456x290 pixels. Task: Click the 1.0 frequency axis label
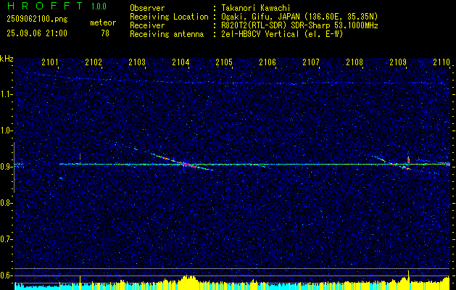click(x=6, y=131)
